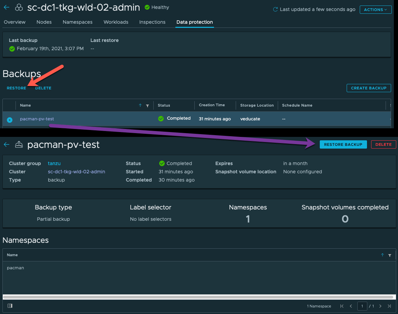Click the veducate storage location cell
Screen dimensions: 398x314
point(250,119)
